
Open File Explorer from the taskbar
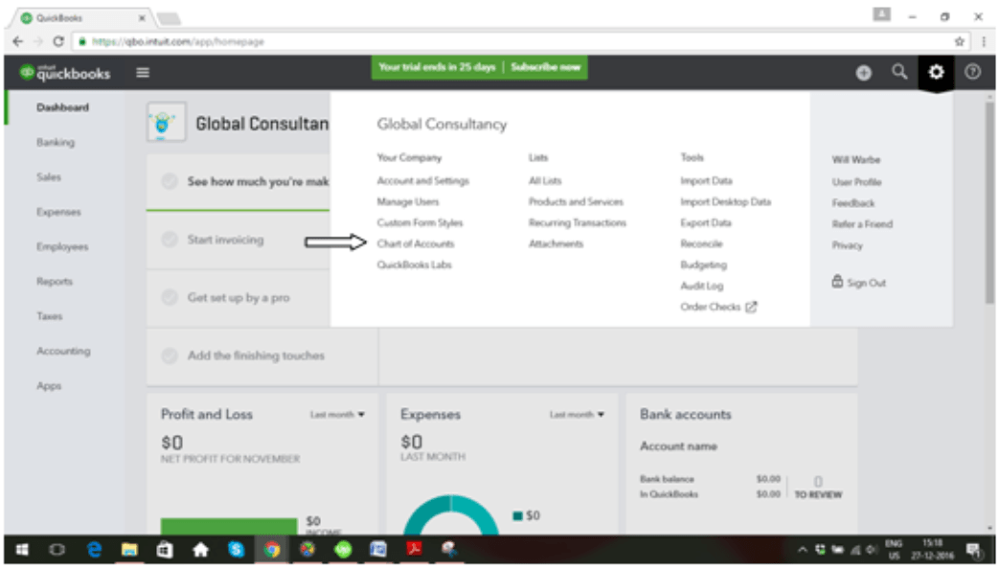129,550
